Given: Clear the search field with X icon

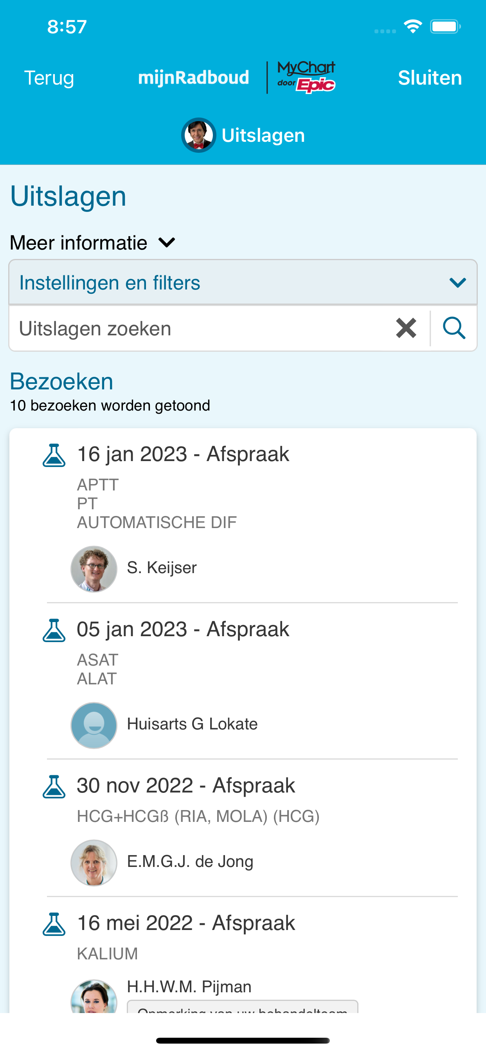Looking at the screenshot, I should click(x=406, y=328).
